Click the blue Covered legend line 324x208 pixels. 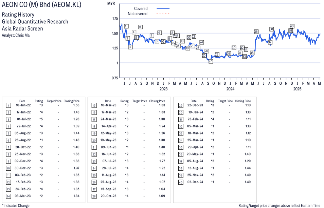click(163, 9)
